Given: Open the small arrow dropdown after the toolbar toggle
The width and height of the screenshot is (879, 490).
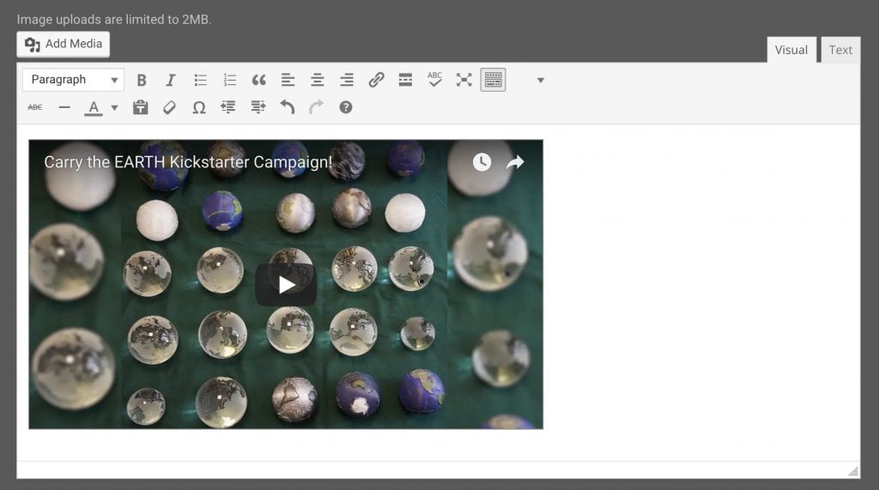Looking at the screenshot, I should click(541, 80).
